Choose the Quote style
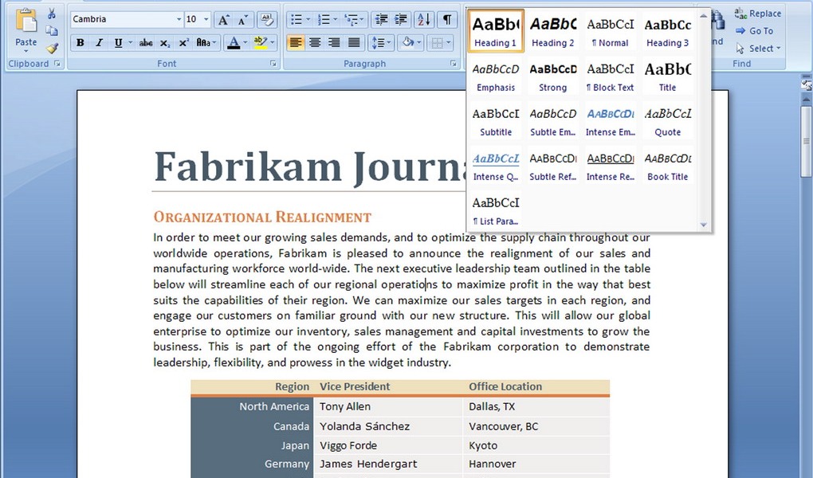Screen dimensions: 813x478 coord(667,121)
